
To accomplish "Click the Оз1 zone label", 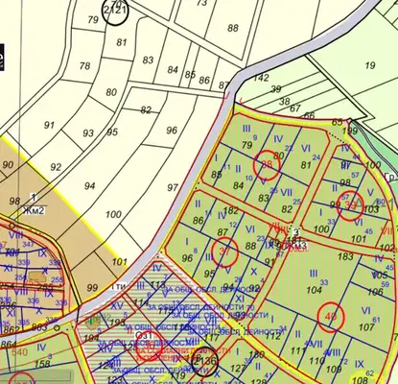I will pyautogui.click(x=143, y=335).
